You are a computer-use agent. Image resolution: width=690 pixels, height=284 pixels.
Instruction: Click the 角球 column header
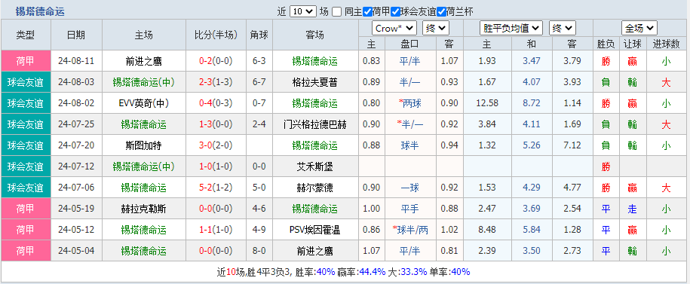259,35
